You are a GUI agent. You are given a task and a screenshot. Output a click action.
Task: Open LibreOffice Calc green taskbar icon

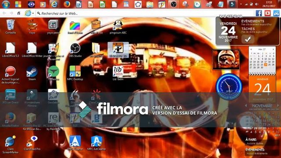102,4
